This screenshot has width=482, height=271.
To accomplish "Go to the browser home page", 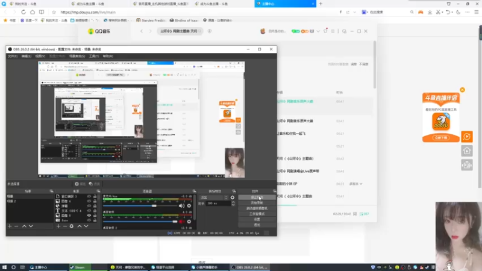I will pos(33,12).
